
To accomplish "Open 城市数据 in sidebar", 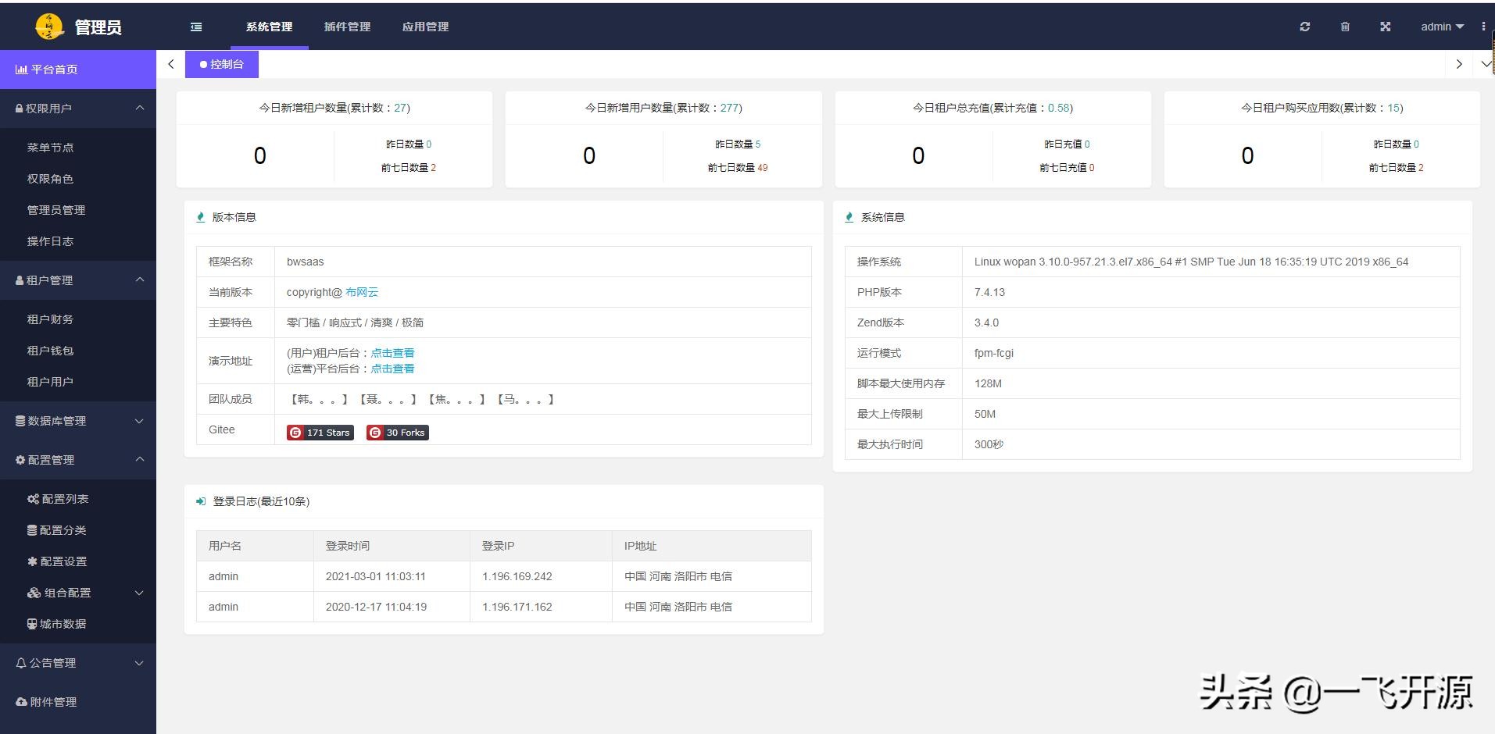I will coord(56,624).
